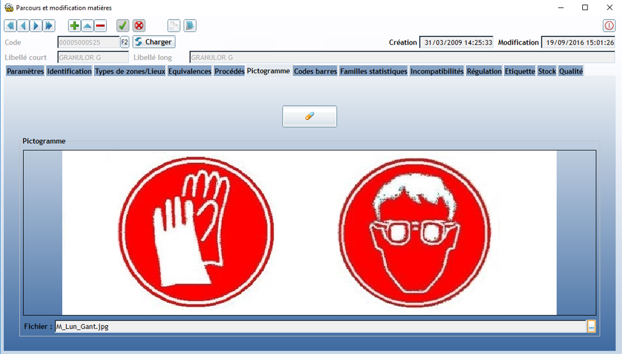Go to the Incompatibilités tab
Screen dimensions: 622x354
437,72
